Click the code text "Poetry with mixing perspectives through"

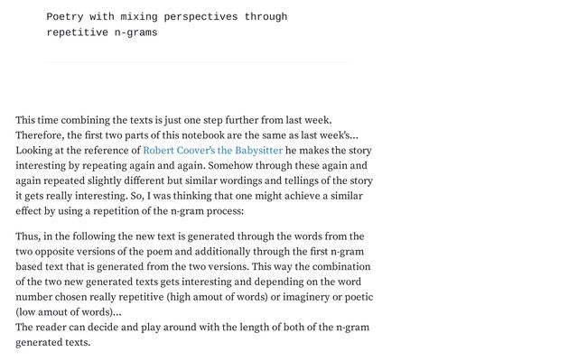(x=167, y=17)
